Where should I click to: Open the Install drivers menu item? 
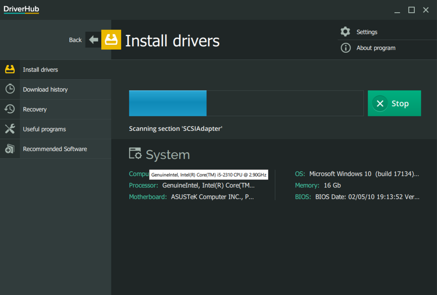(x=56, y=70)
